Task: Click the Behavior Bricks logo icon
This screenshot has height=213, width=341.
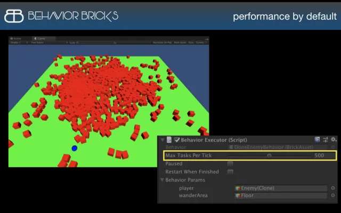Action: [x=14, y=16]
